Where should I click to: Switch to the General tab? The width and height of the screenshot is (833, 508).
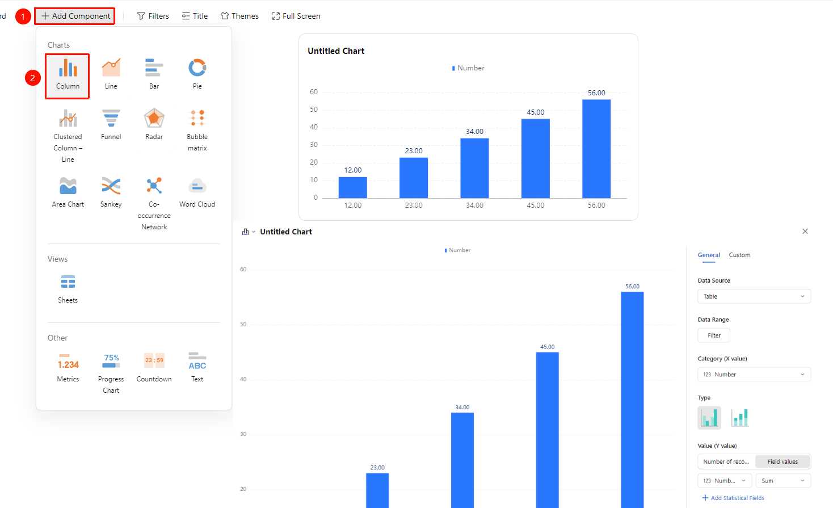(x=709, y=255)
